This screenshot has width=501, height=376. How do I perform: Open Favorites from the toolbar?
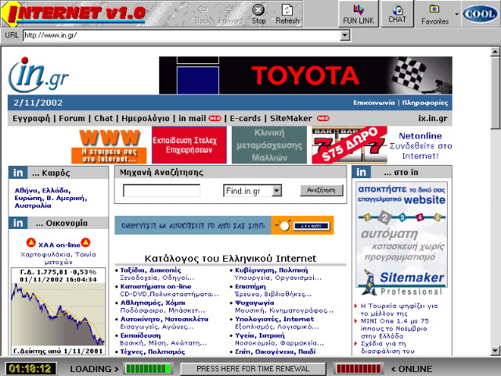pos(434,13)
